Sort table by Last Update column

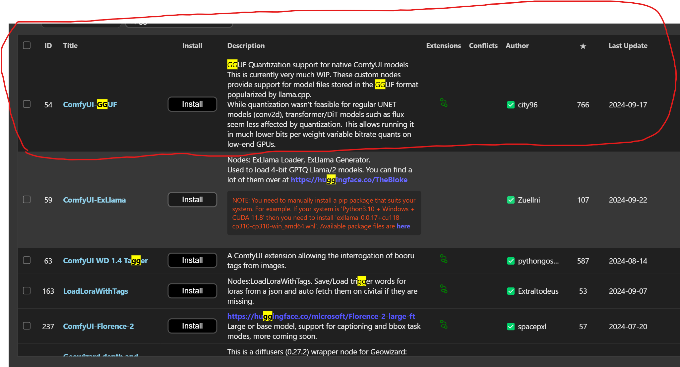click(628, 46)
